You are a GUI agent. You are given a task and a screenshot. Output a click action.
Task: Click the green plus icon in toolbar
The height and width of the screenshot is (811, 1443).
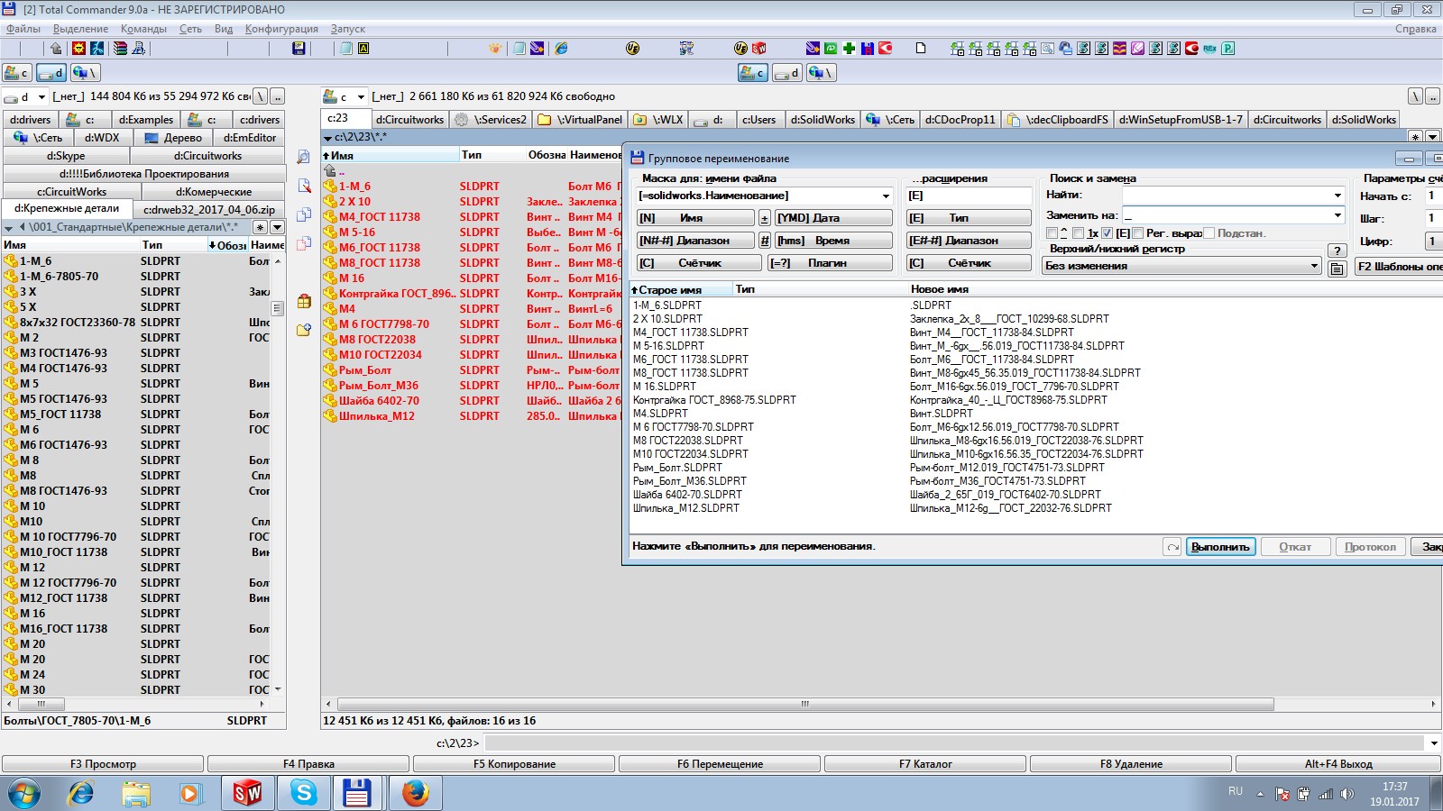click(849, 49)
